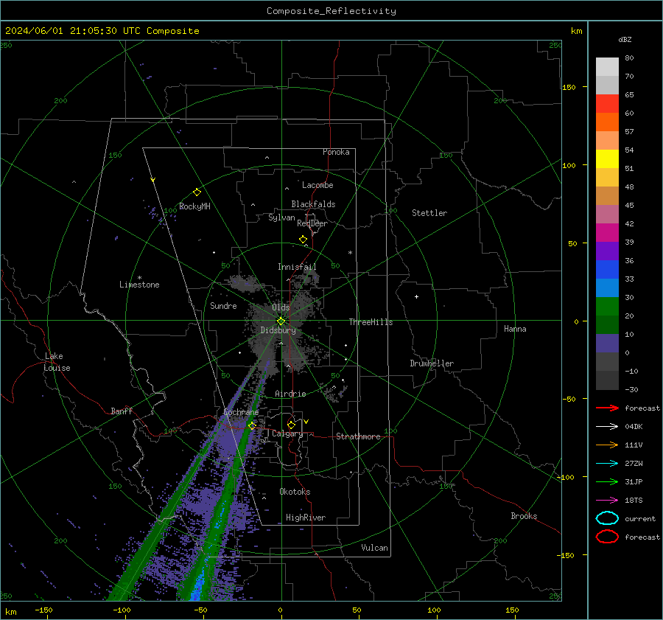Click the Airdrie city label
The height and width of the screenshot is (620, 663).
[x=290, y=394]
